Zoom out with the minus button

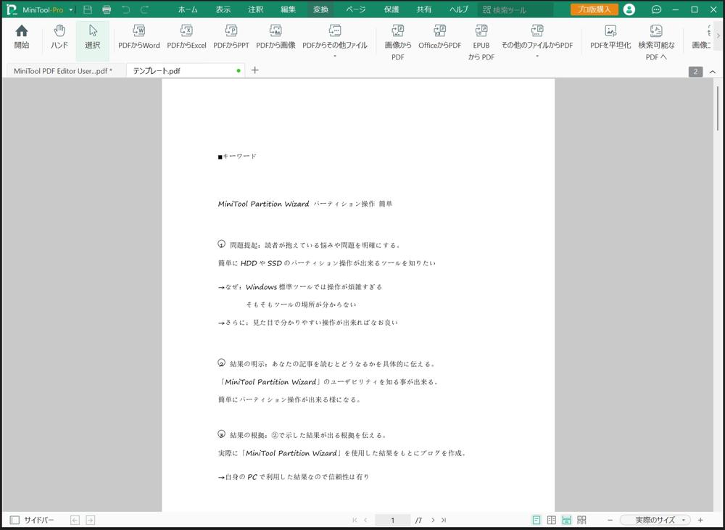pyautogui.click(x=610, y=521)
